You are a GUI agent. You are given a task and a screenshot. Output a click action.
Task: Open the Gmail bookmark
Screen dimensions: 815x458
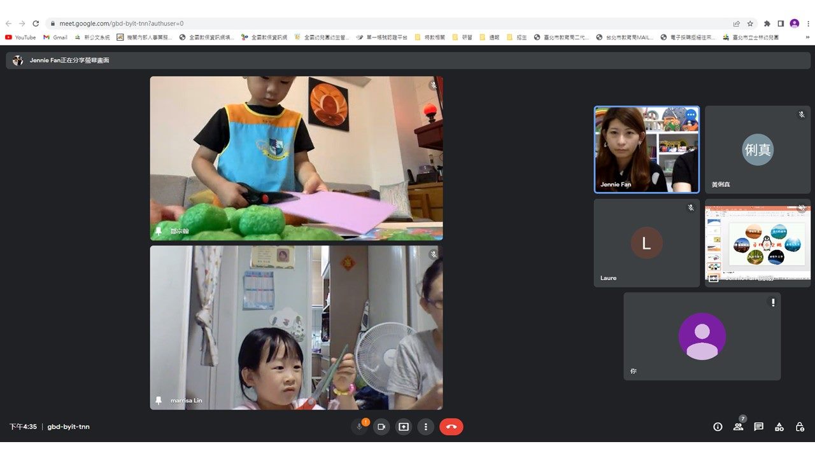pyautogui.click(x=55, y=38)
